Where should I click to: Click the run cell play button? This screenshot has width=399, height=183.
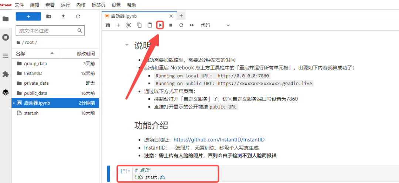pos(160,25)
